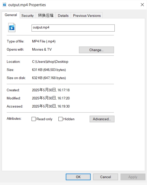The image size is (147, 185).
Task: Click the Cancel button
Action: (x=105, y=177)
